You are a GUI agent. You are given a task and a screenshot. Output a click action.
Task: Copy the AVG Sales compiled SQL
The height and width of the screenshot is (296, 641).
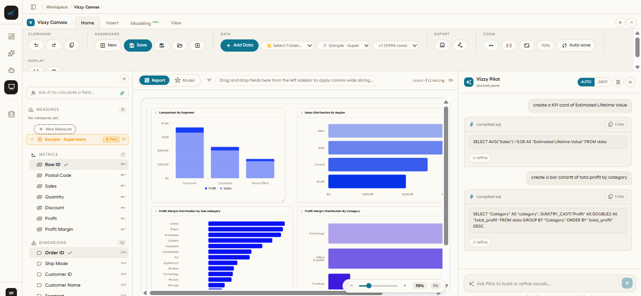tap(616, 124)
